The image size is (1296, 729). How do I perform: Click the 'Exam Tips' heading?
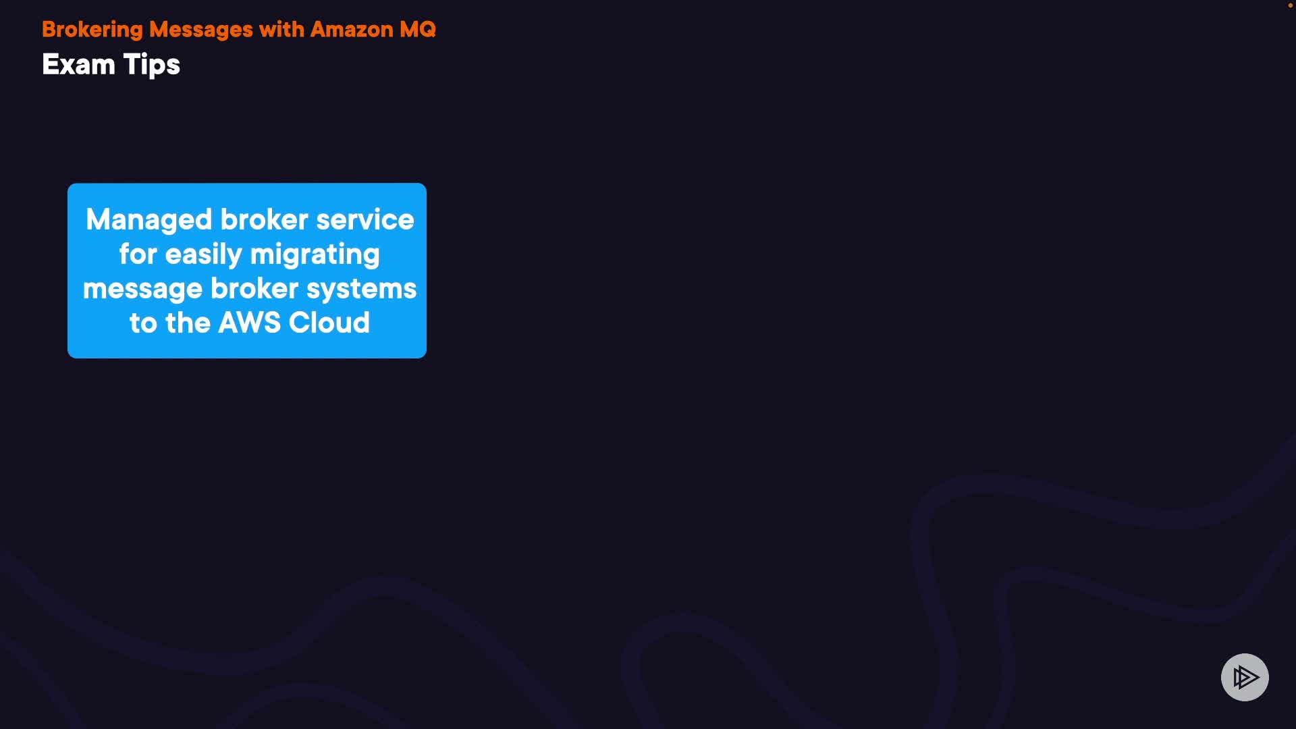(x=111, y=65)
